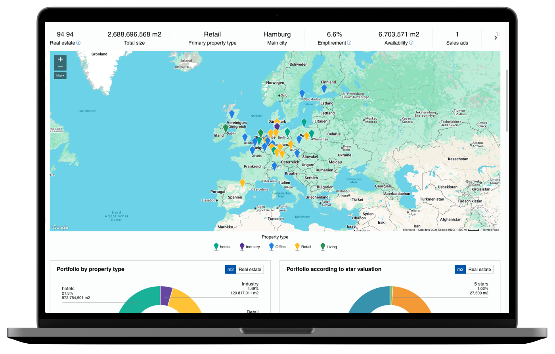Click the hotels legend pin icon
Viewport: 555px width, 354px height.
click(x=216, y=247)
